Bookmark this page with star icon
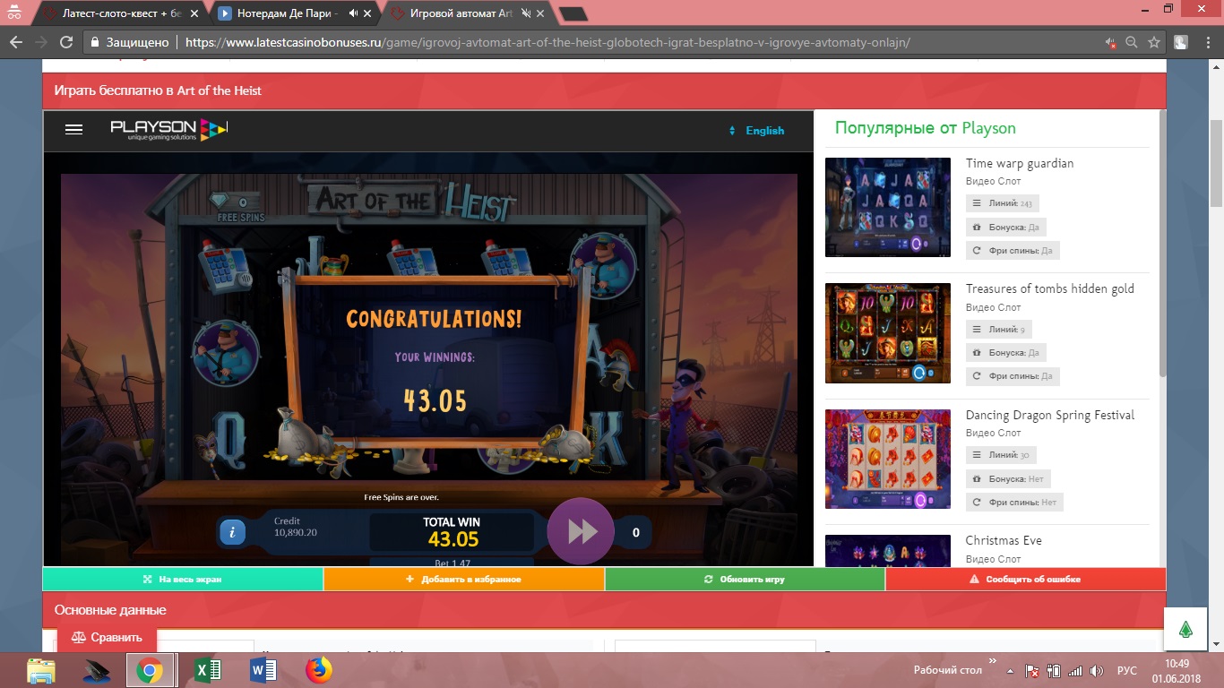 [x=1155, y=42]
